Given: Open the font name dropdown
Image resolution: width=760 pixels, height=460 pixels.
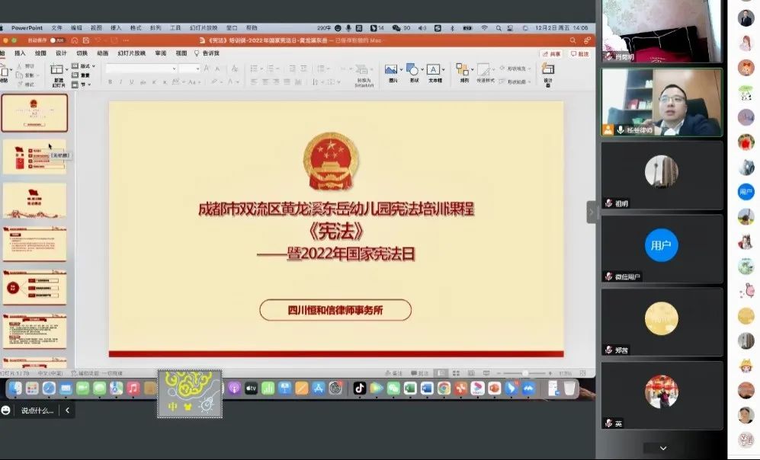Looking at the screenshot, I should coord(175,69).
